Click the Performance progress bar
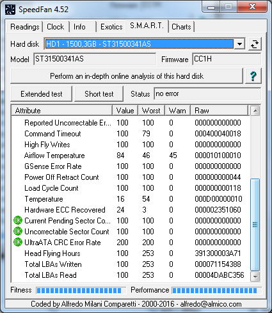Image resolution: width=272 pixels, height=313 pixels. pos(216,291)
